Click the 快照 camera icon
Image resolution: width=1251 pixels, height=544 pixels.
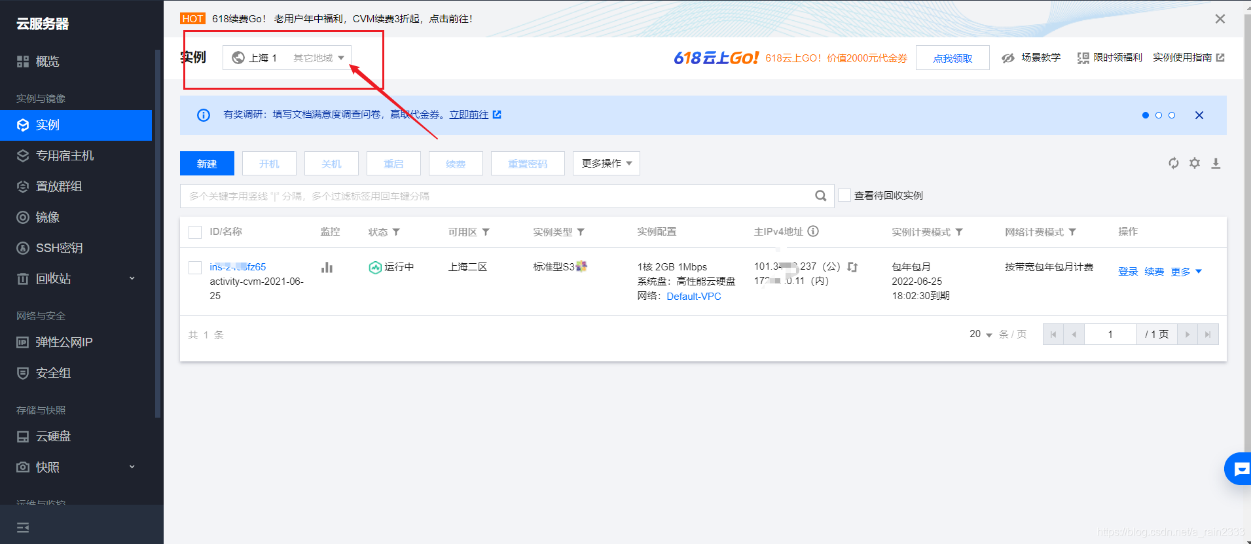[x=23, y=467]
